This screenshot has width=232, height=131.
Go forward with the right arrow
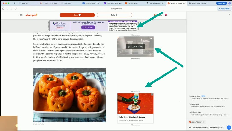tap(12, 8)
